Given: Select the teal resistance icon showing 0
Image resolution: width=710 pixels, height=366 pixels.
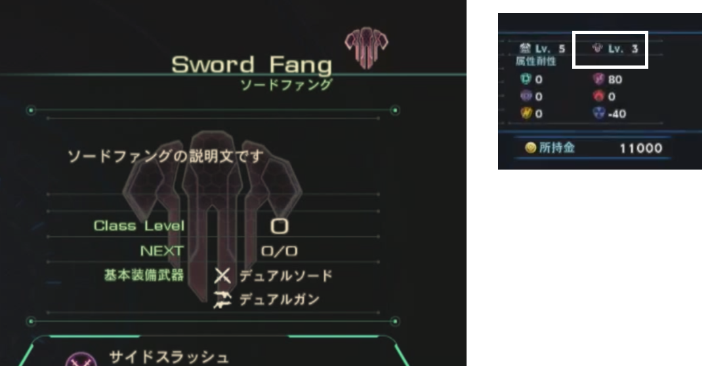Looking at the screenshot, I should click(x=526, y=79).
